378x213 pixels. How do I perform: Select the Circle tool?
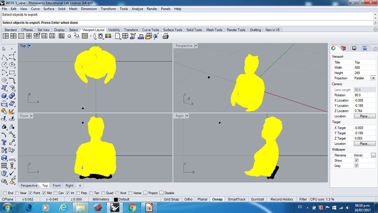click(x=4, y=65)
